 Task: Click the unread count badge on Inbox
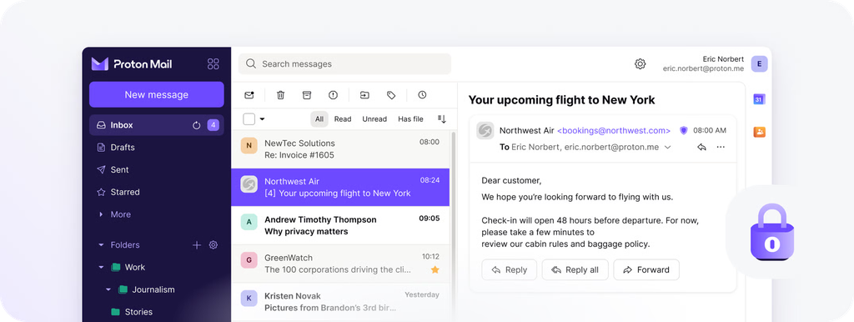(x=213, y=125)
